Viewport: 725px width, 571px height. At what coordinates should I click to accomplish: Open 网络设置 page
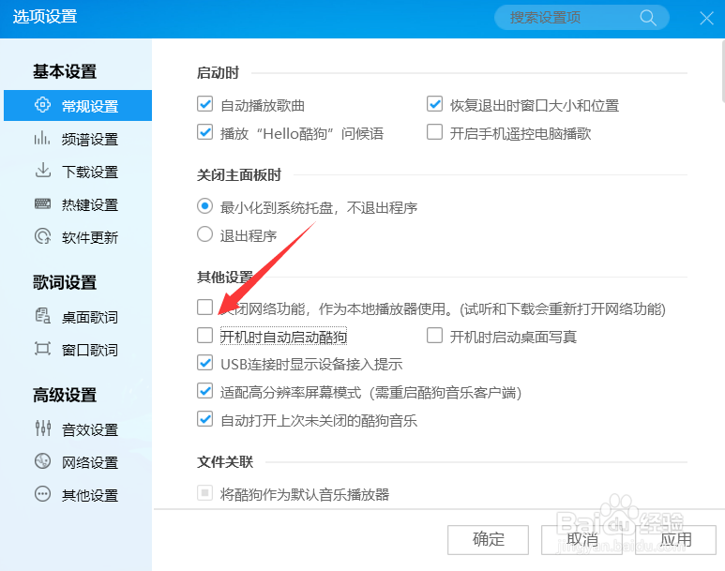[90, 462]
